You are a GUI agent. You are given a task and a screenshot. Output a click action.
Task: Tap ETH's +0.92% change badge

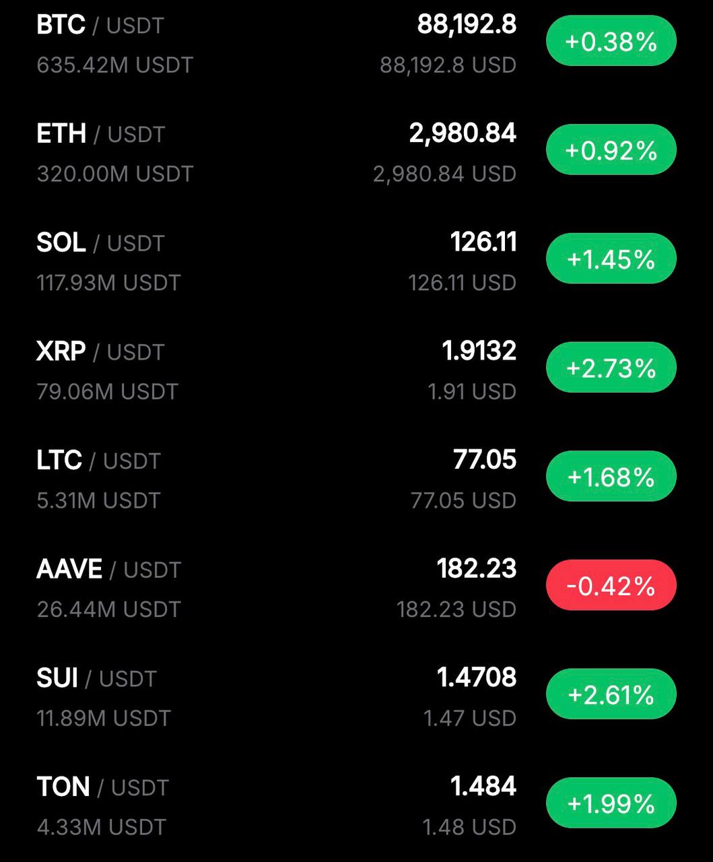point(611,150)
